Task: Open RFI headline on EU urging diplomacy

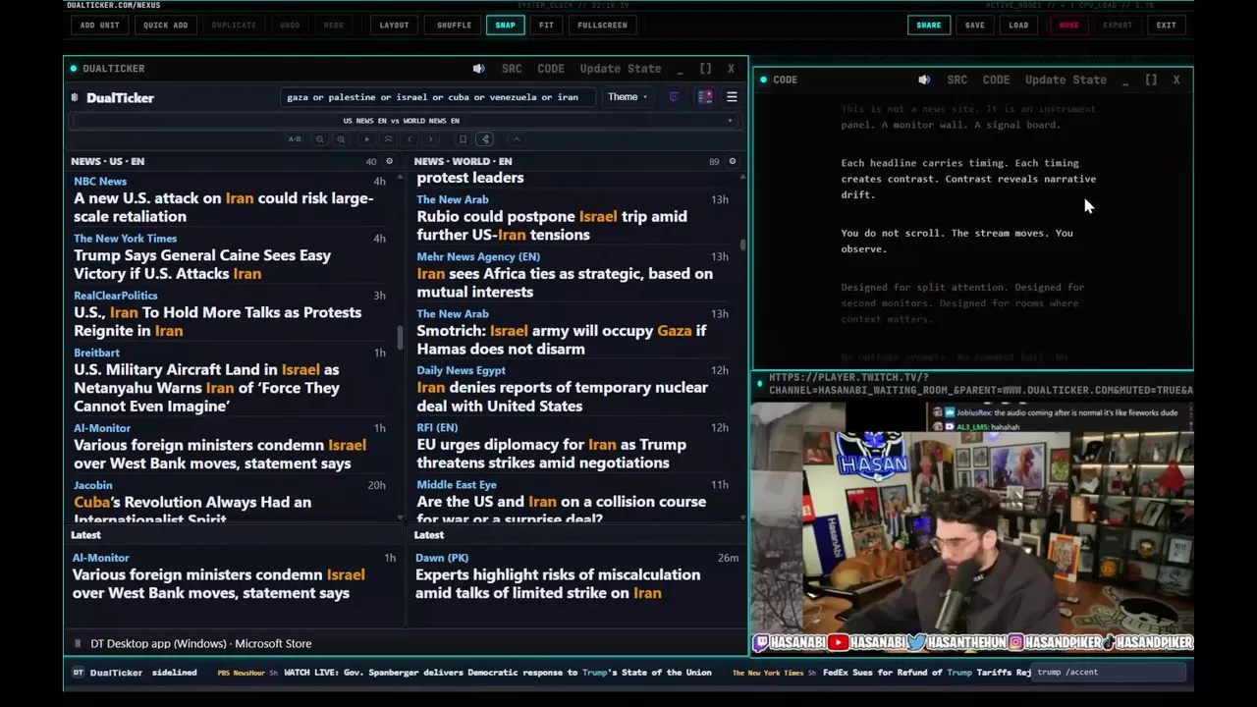Action: click(x=552, y=454)
